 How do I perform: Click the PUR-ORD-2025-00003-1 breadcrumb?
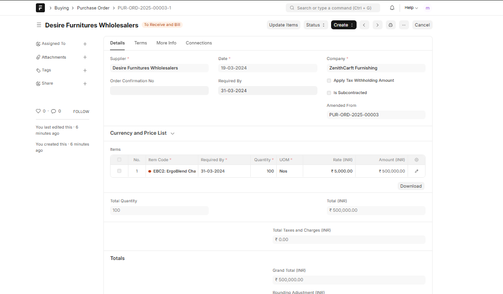(x=145, y=8)
